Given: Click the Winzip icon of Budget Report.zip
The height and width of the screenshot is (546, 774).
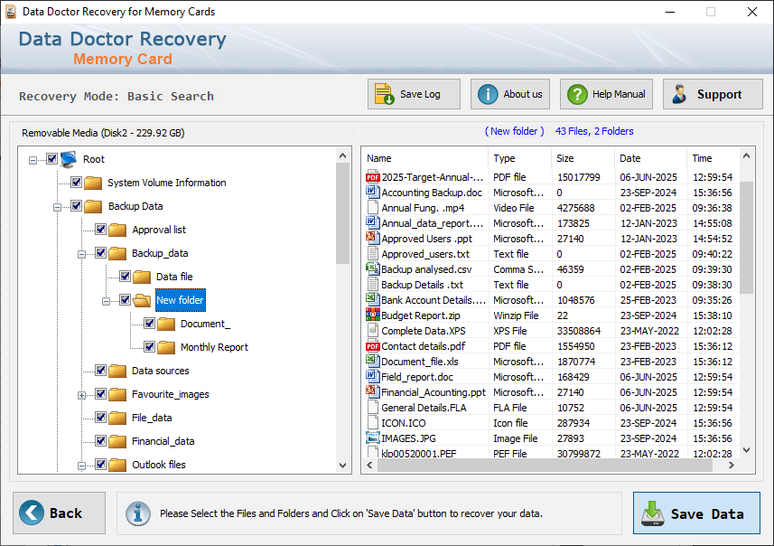Looking at the screenshot, I should [x=373, y=315].
